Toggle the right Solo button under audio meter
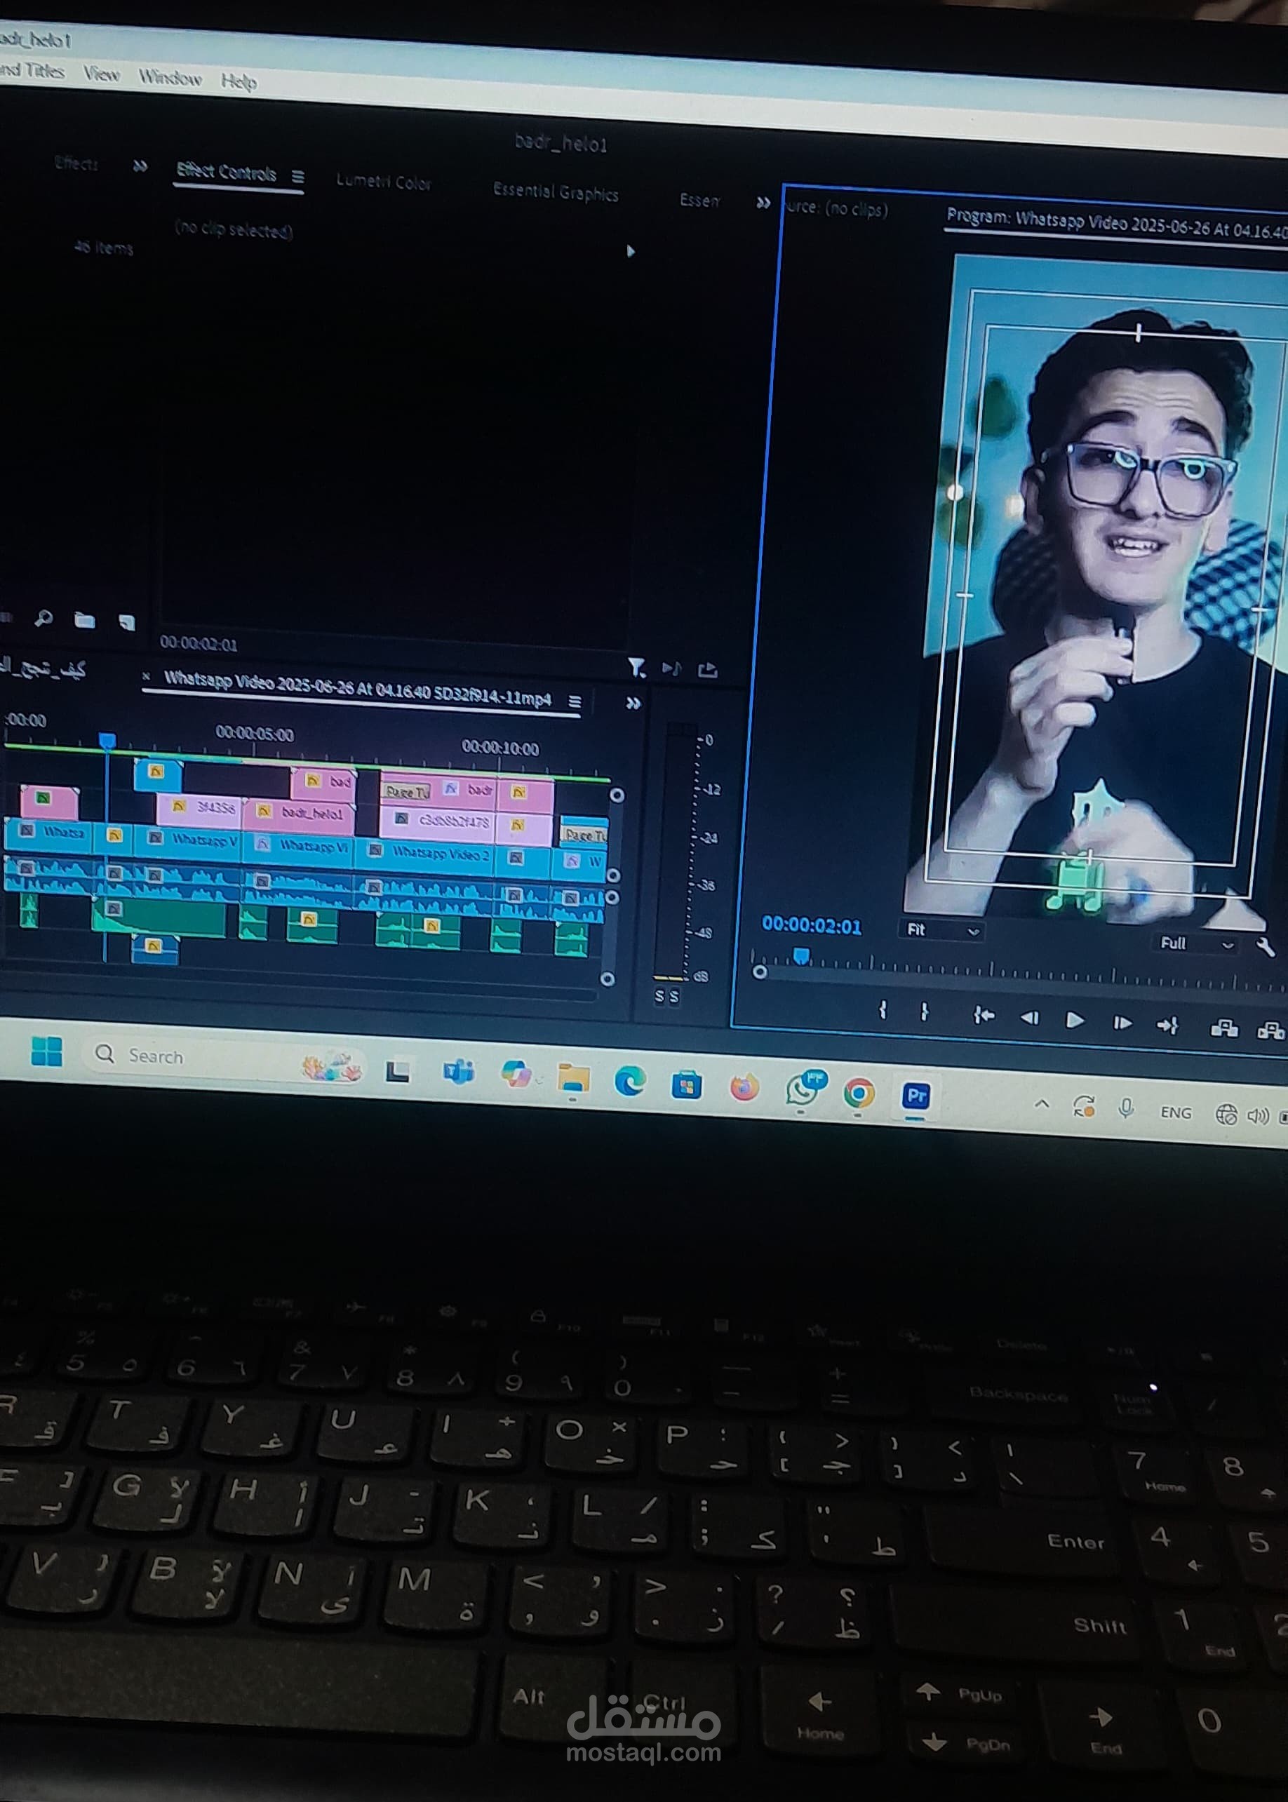The width and height of the screenshot is (1288, 1802). point(674,997)
